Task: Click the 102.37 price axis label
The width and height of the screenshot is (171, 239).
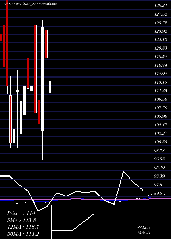Action: point(161,133)
